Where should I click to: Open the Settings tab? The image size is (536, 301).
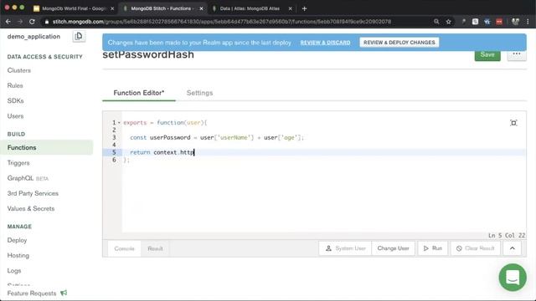(x=199, y=93)
